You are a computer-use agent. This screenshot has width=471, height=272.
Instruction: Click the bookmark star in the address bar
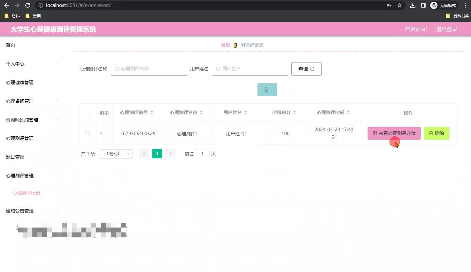[x=399, y=5]
